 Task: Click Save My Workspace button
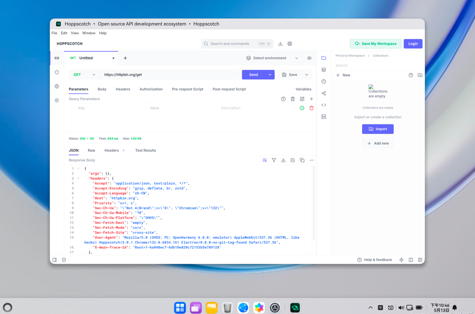tap(376, 44)
